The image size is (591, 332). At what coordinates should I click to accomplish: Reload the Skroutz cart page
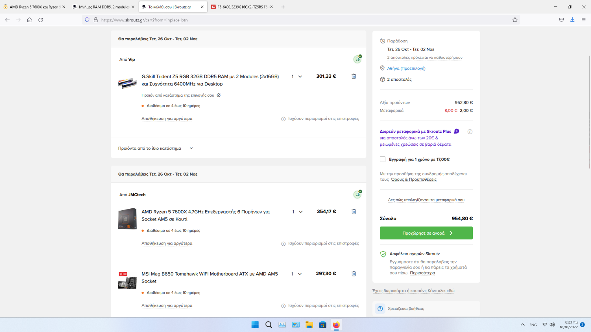tap(41, 20)
